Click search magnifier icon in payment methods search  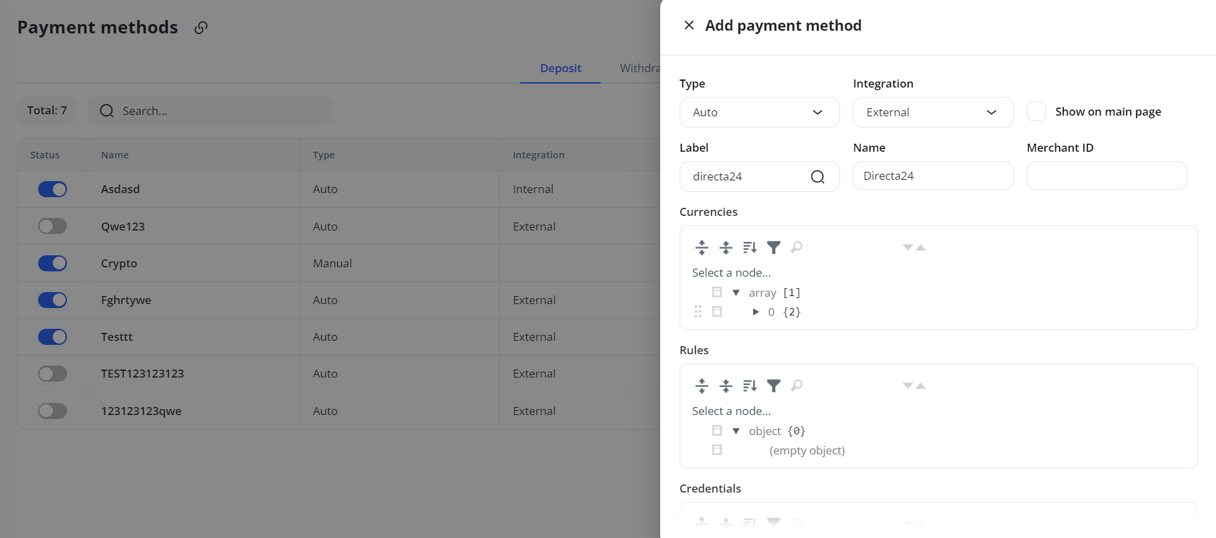(x=106, y=111)
